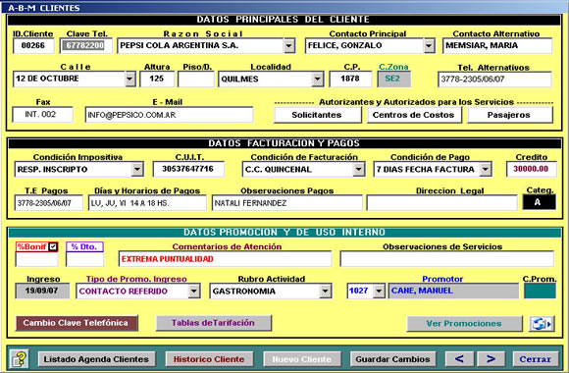Open Centros de Costos button

(x=414, y=115)
